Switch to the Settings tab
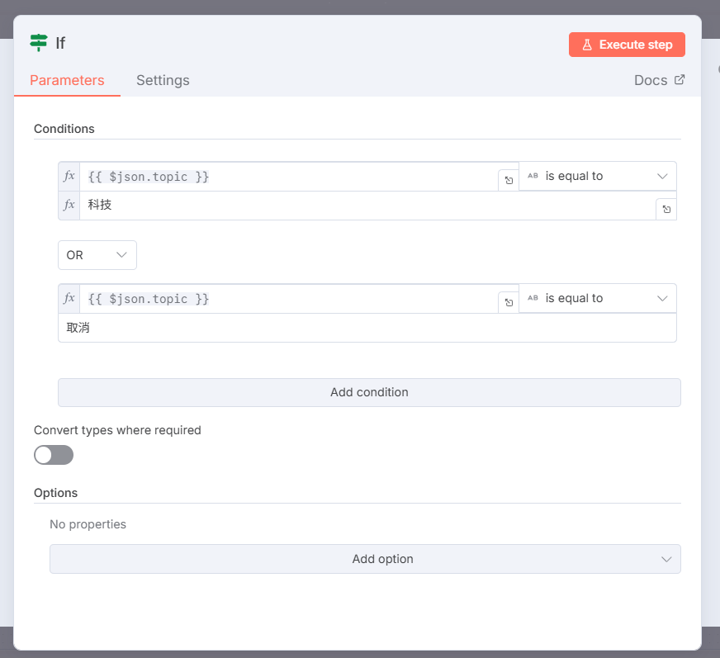The image size is (720, 658). coord(163,80)
